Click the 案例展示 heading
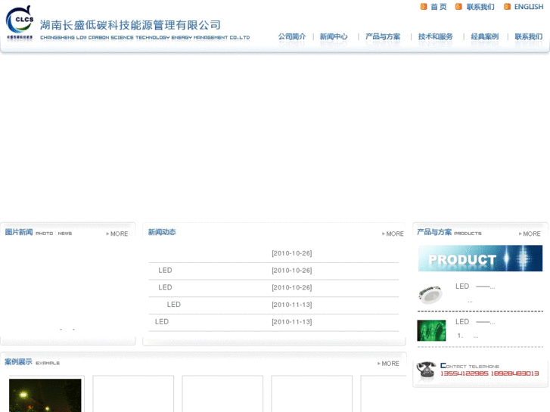This screenshot has height=412, width=550. 18,362
